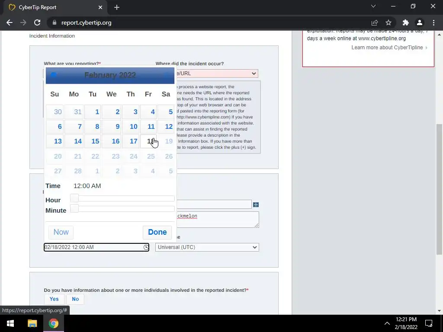Pick February 12 in calendar

tap(166, 127)
